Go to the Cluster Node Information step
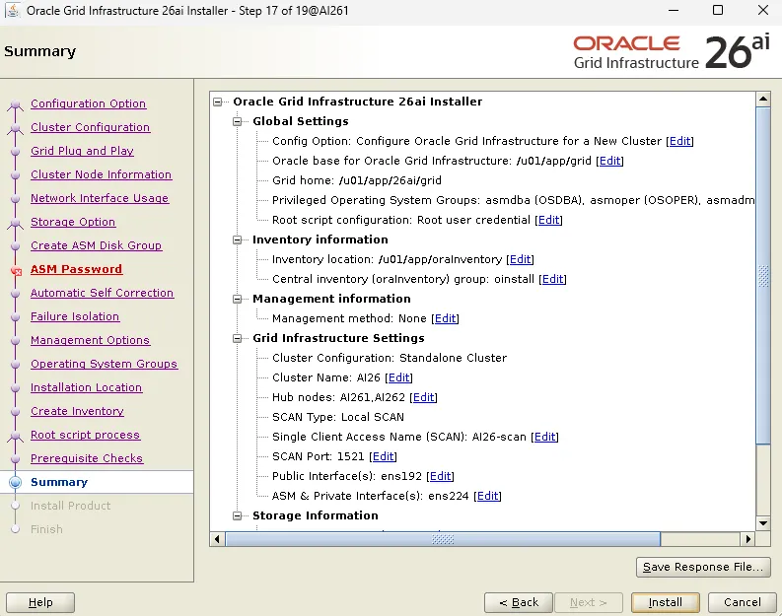The height and width of the screenshot is (616, 782). tap(101, 174)
